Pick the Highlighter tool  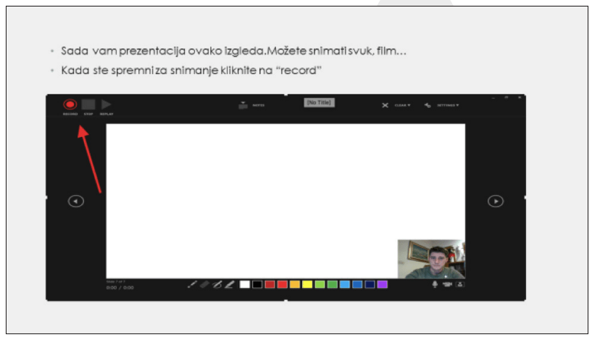pyautogui.click(x=229, y=284)
